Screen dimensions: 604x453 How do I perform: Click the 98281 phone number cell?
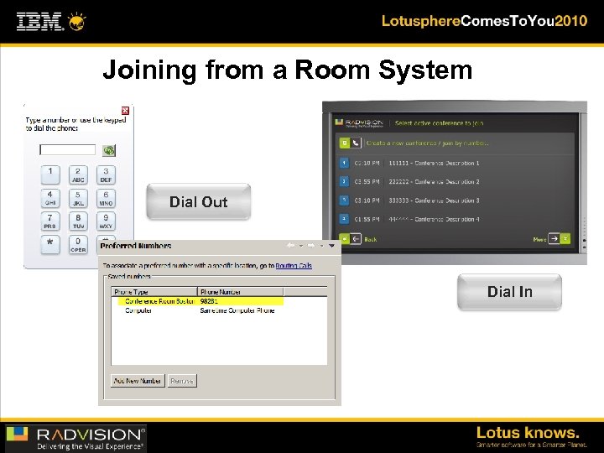(209, 301)
